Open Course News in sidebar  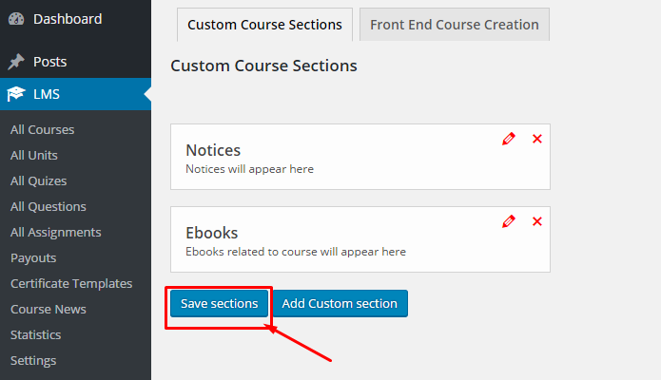49,309
